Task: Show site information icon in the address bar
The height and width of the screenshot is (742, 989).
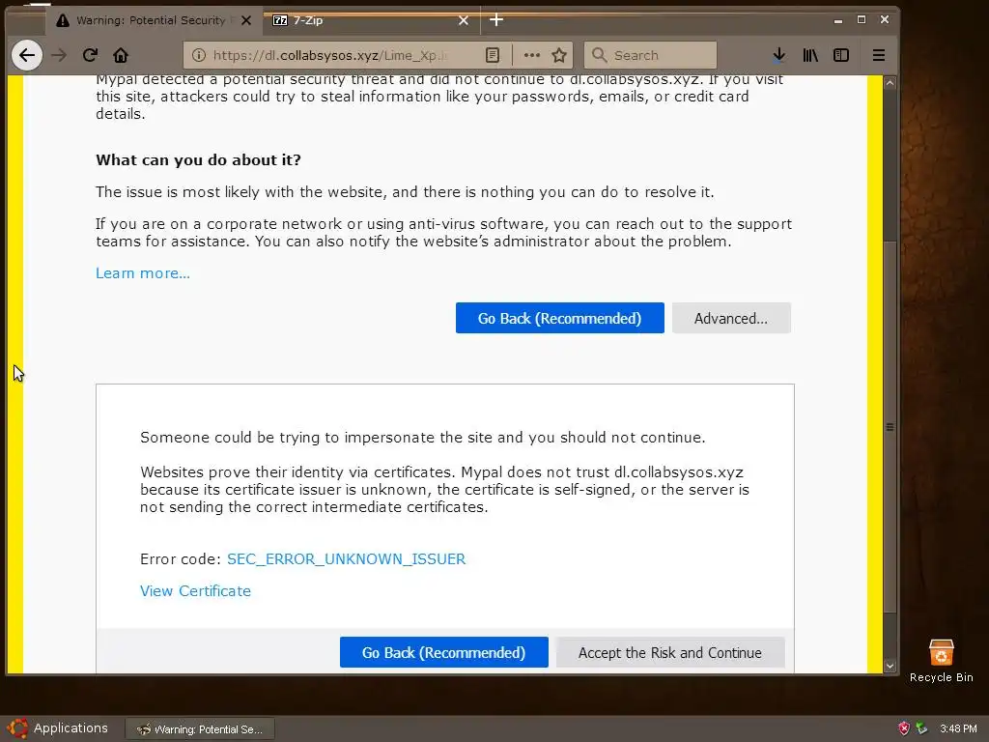Action: (x=199, y=55)
